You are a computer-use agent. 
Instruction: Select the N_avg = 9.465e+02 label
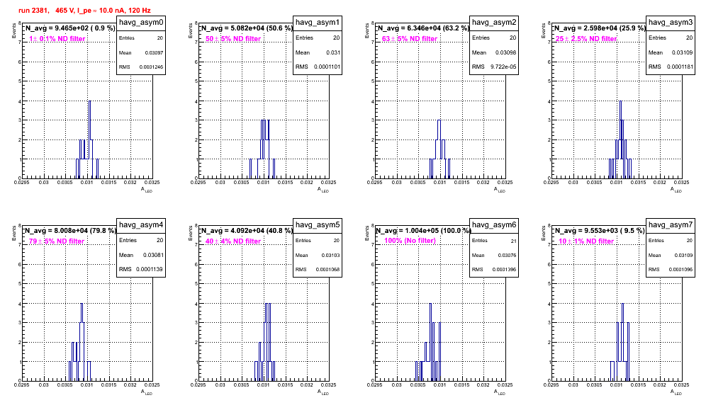point(70,28)
